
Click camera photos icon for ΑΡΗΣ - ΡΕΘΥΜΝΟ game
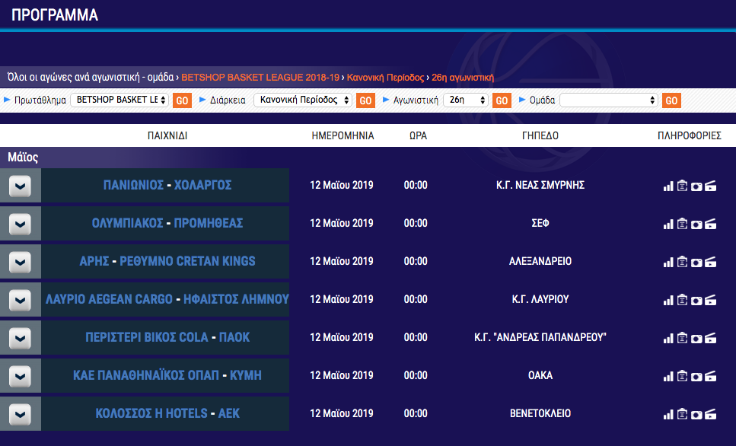point(696,262)
